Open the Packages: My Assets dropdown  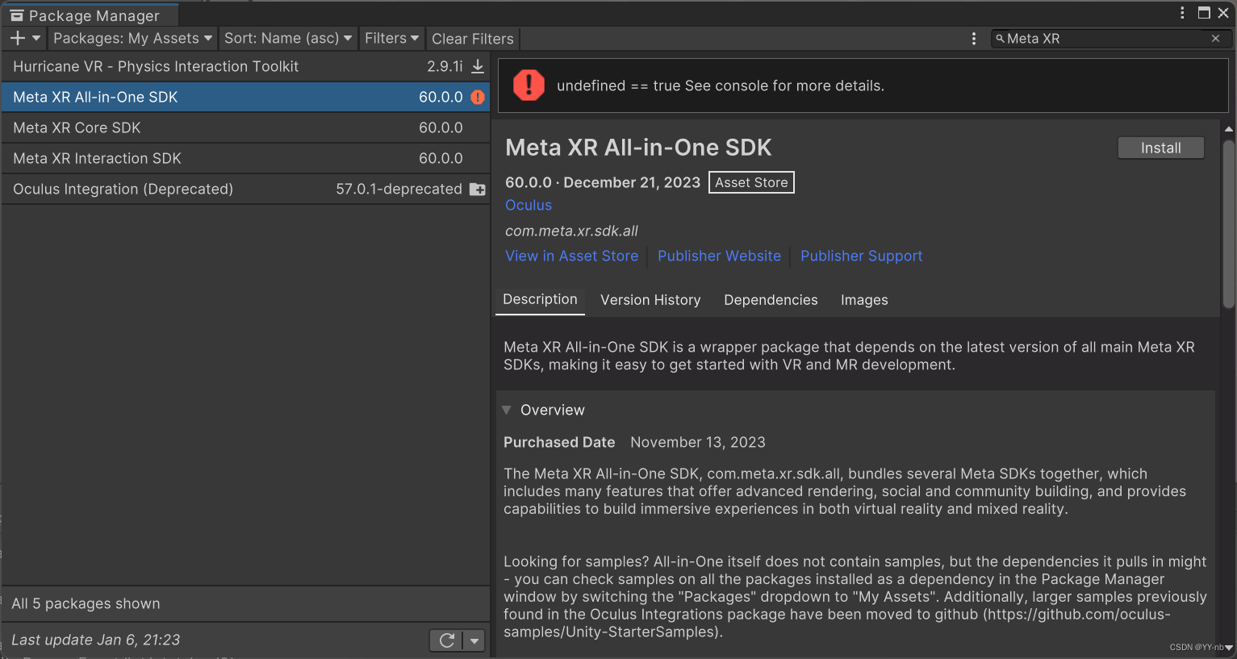pos(132,38)
